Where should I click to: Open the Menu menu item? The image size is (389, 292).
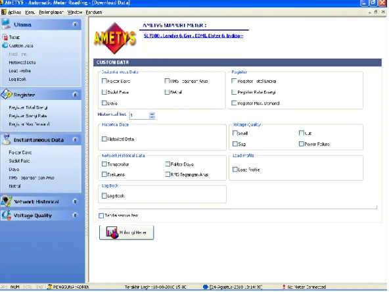point(30,12)
